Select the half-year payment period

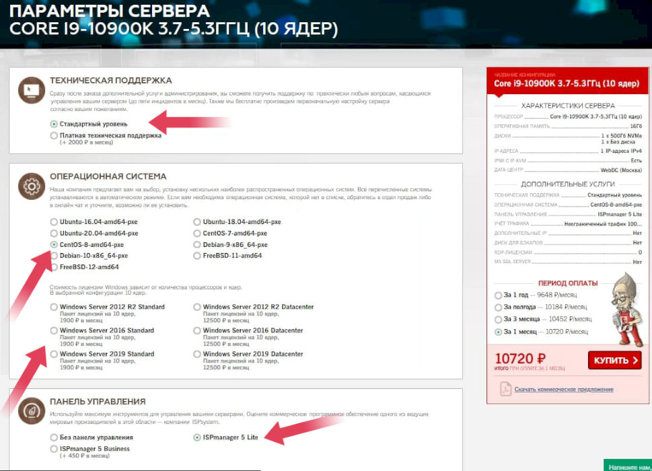tap(498, 307)
